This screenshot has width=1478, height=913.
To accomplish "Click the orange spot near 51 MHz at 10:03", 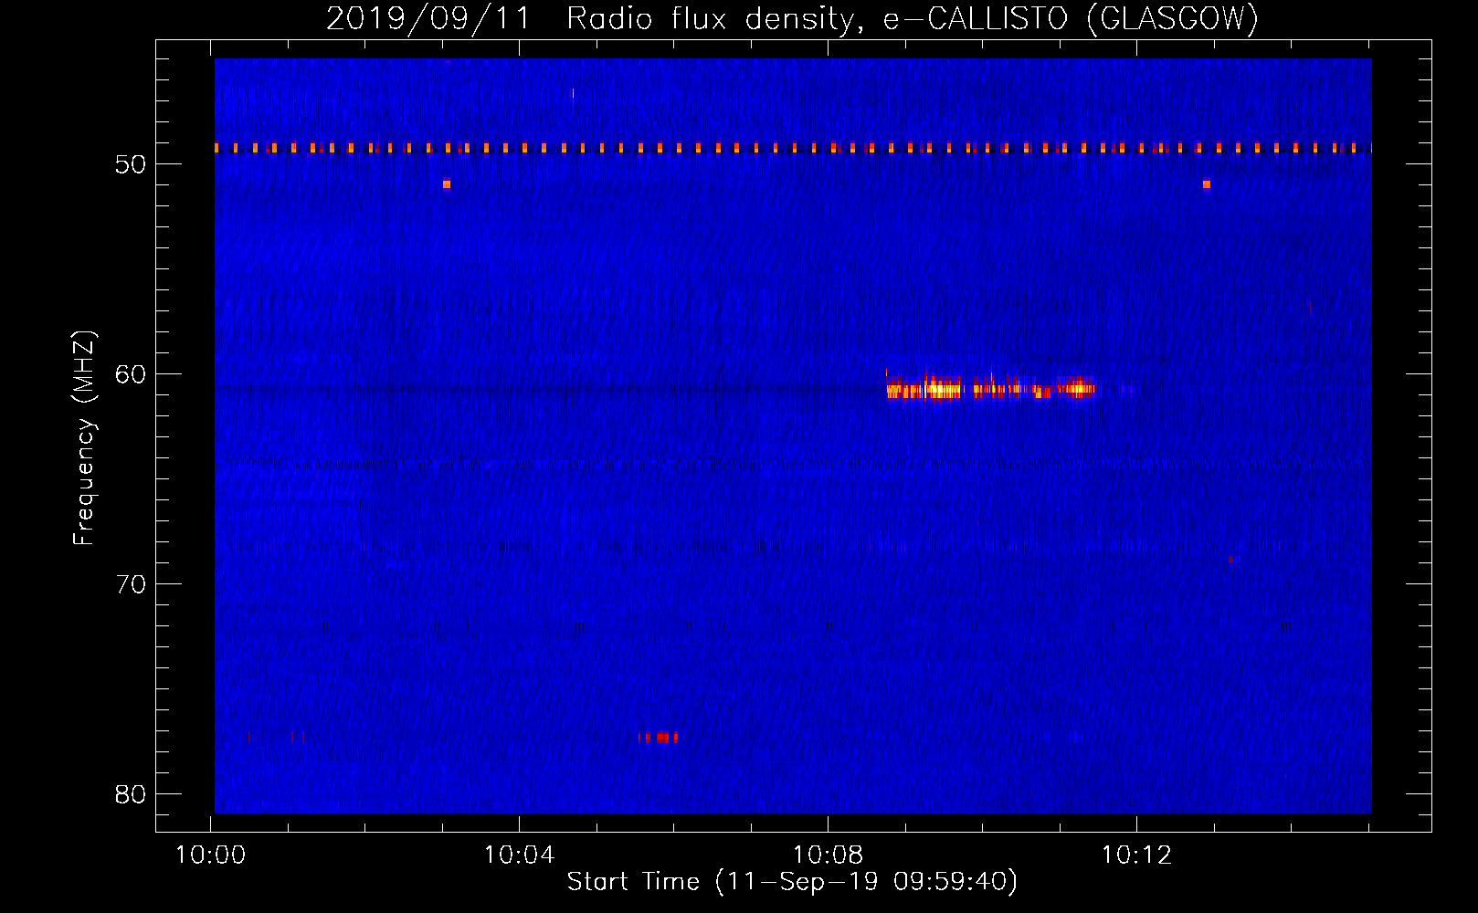I will tap(447, 184).
